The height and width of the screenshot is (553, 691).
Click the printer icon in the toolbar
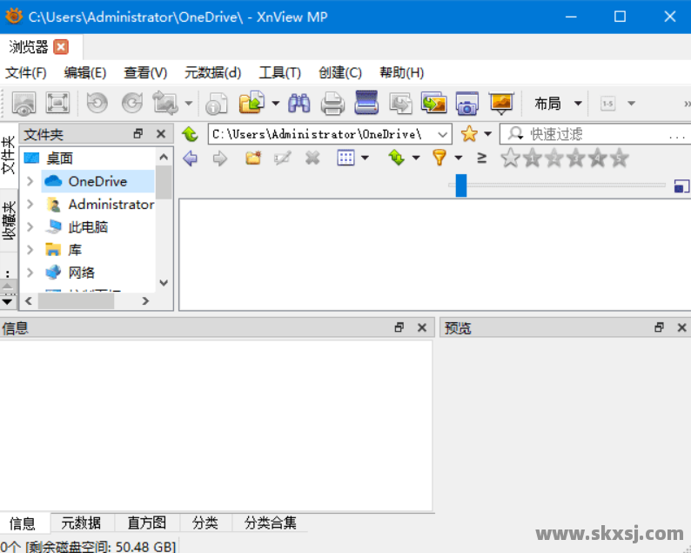point(332,104)
